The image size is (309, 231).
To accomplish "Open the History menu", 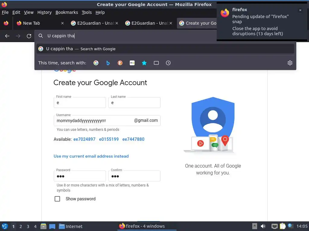I will [45, 12].
